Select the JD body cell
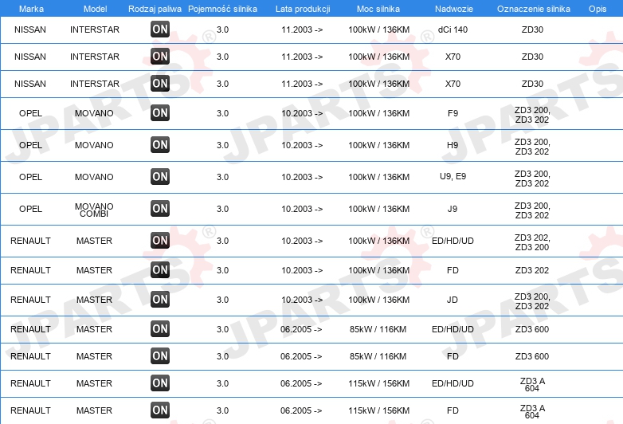The height and width of the screenshot is (424, 623). pyautogui.click(x=453, y=300)
